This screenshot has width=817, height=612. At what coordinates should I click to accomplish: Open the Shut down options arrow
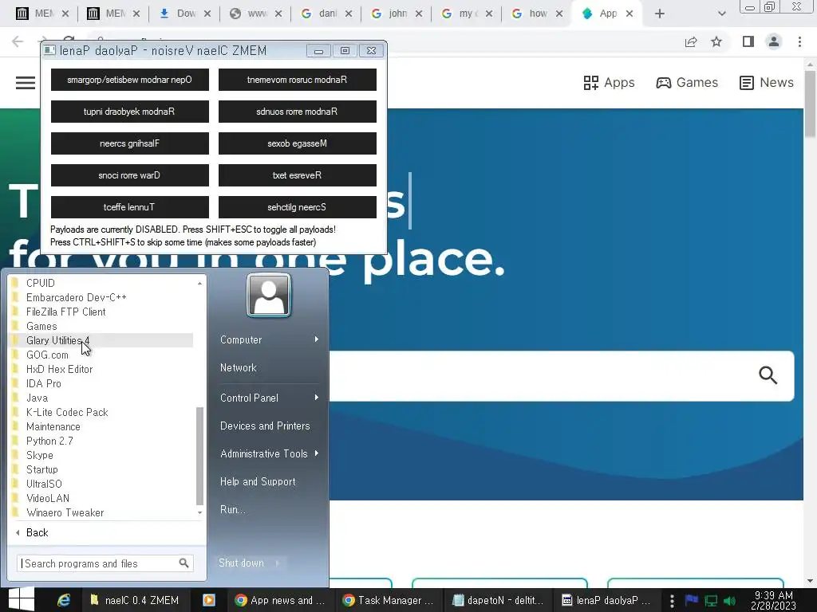(x=277, y=563)
